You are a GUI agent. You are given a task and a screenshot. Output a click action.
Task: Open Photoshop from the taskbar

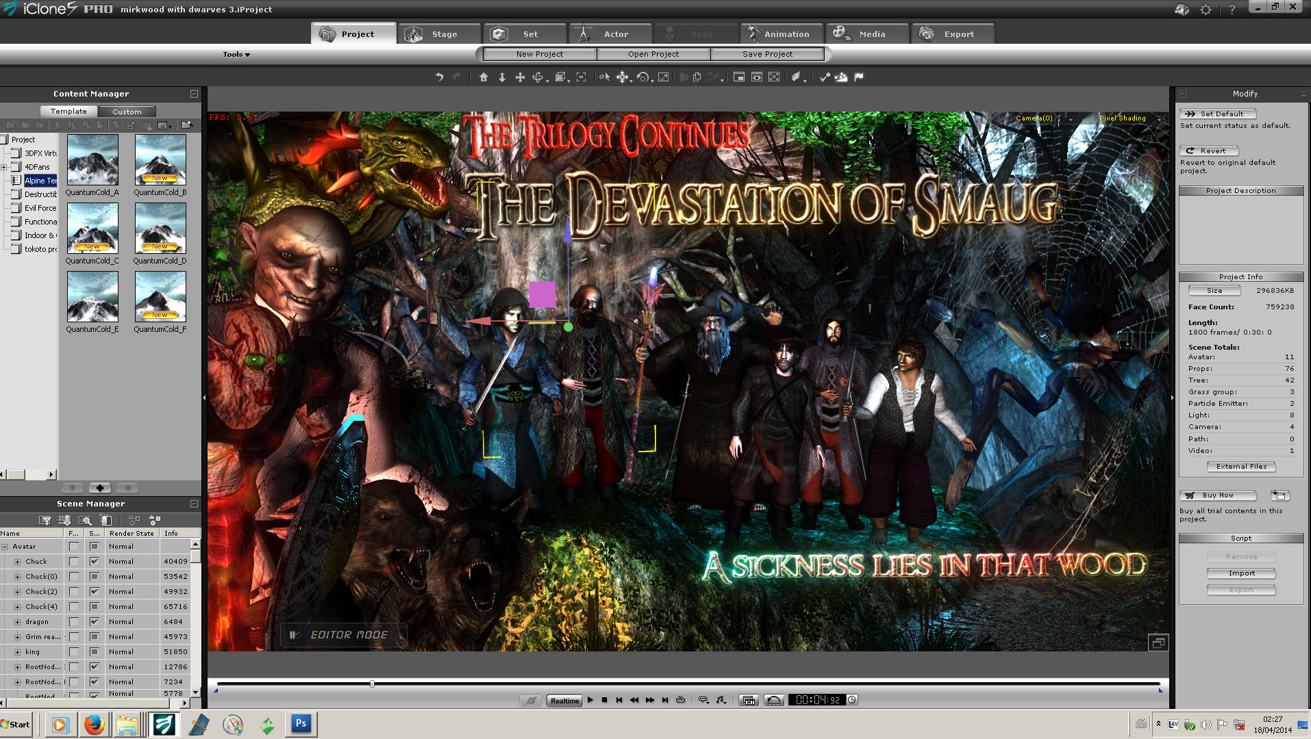(300, 724)
